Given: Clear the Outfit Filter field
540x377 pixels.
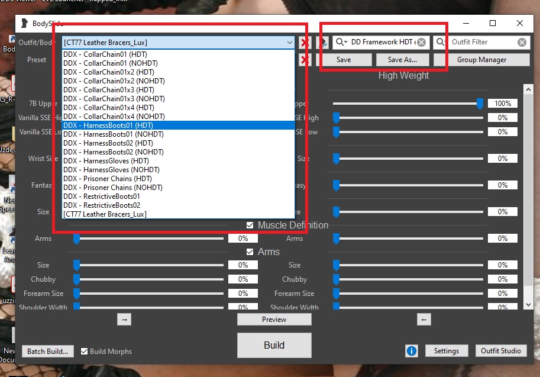Looking at the screenshot, I should 522,43.
